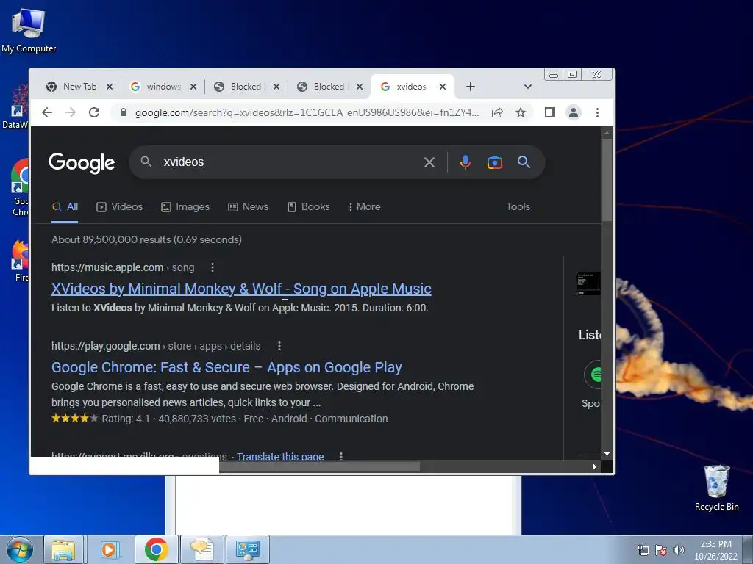
Task: Close the New Tab tab
Action: [110, 87]
